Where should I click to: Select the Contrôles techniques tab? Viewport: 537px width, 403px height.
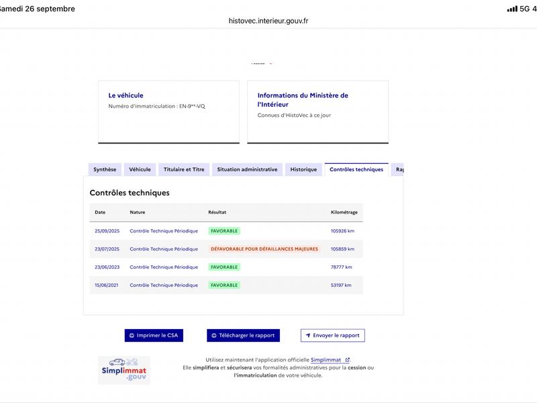coord(356,169)
